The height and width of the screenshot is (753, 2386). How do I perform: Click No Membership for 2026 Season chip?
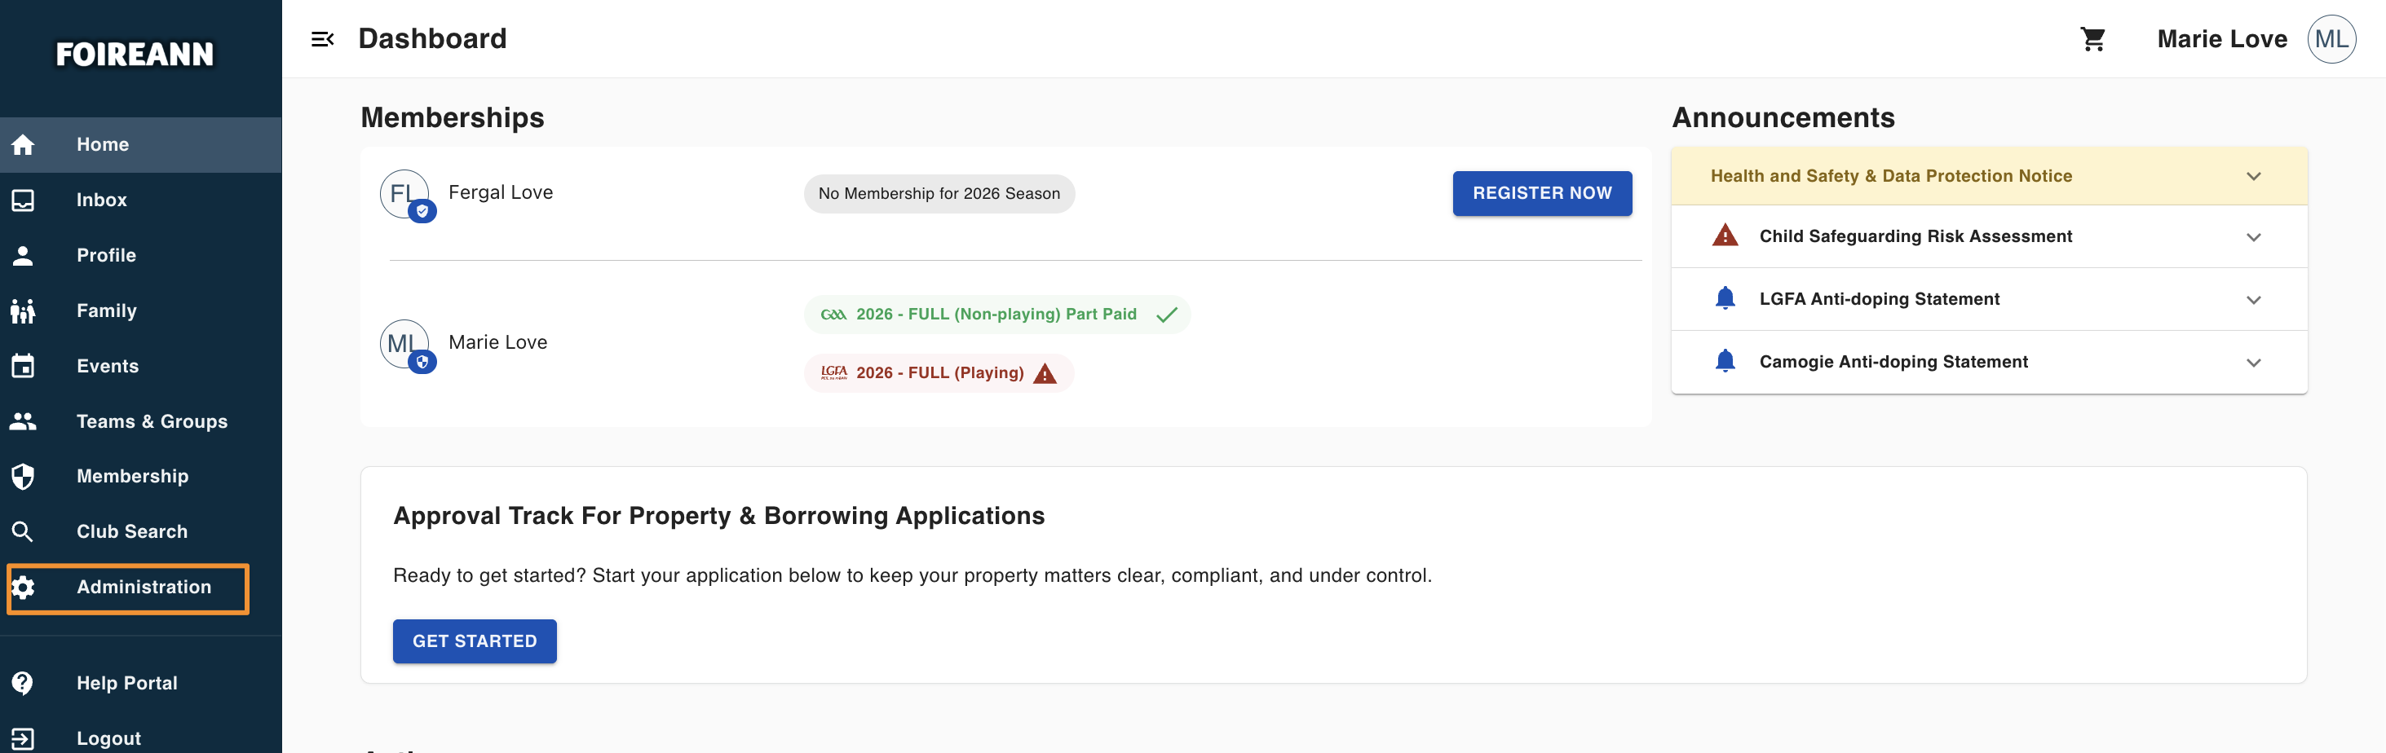point(939,194)
